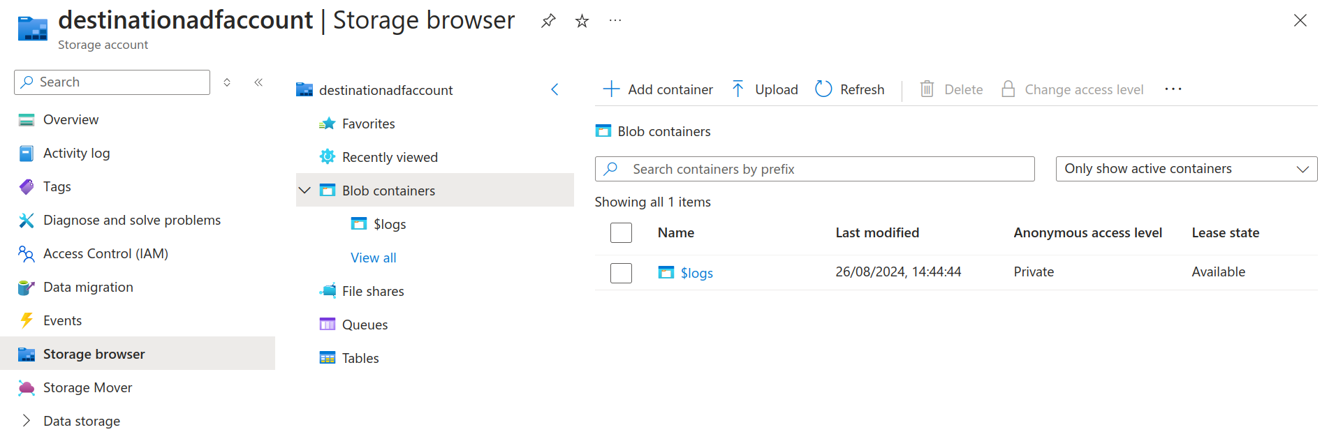This screenshot has width=1336, height=439.
Task: Open the more options ellipsis in title
Action: [x=615, y=21]
